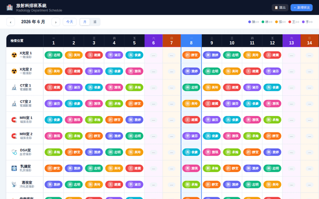The image size is (319, 199).
Task: Click the 檢查位置 column header
Action: [x=25, y=41]
